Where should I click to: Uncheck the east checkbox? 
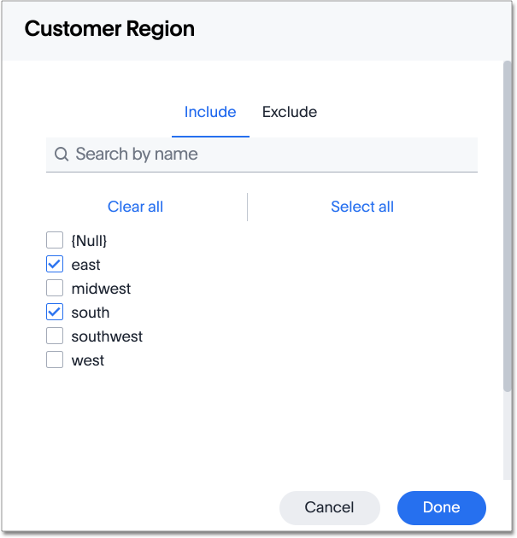(55, 265)
